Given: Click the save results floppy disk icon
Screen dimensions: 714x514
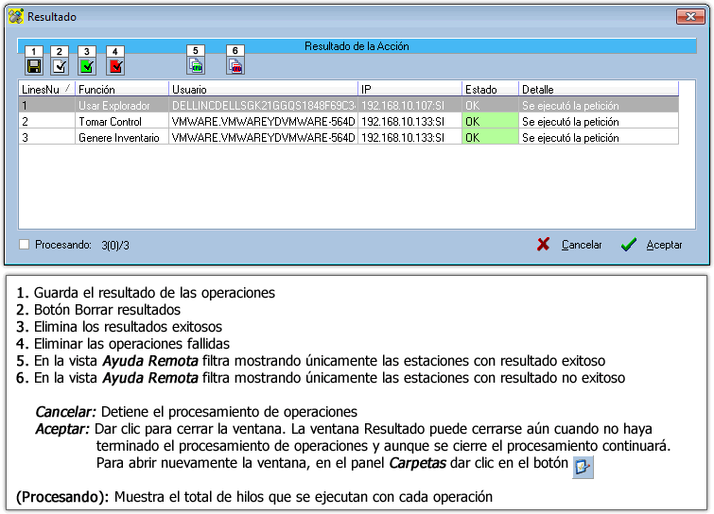Looking at the screenshot, I should tap(34, 66).
